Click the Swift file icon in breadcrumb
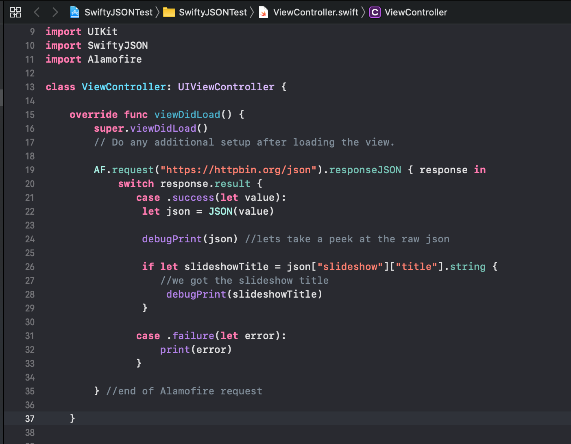The width and height of the screenshot is (571, 444). (264, 12)
